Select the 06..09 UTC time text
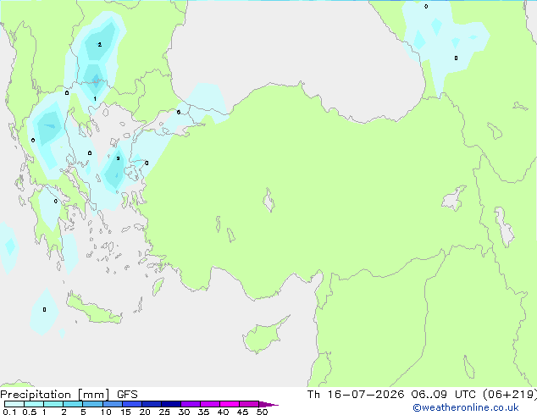Screen dimensions: 537x415 coord(443,395)
